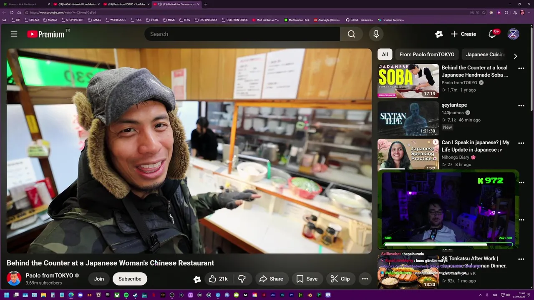Open Discord from the taskbar
The width and height of the screenshot is (534, 300).
click(x=80, y=295)
